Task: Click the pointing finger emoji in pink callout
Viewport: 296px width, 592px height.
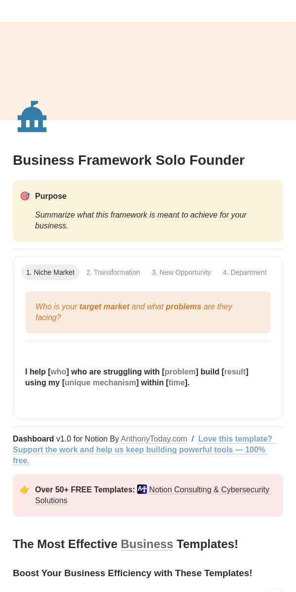Action: [x=25, y=490]
